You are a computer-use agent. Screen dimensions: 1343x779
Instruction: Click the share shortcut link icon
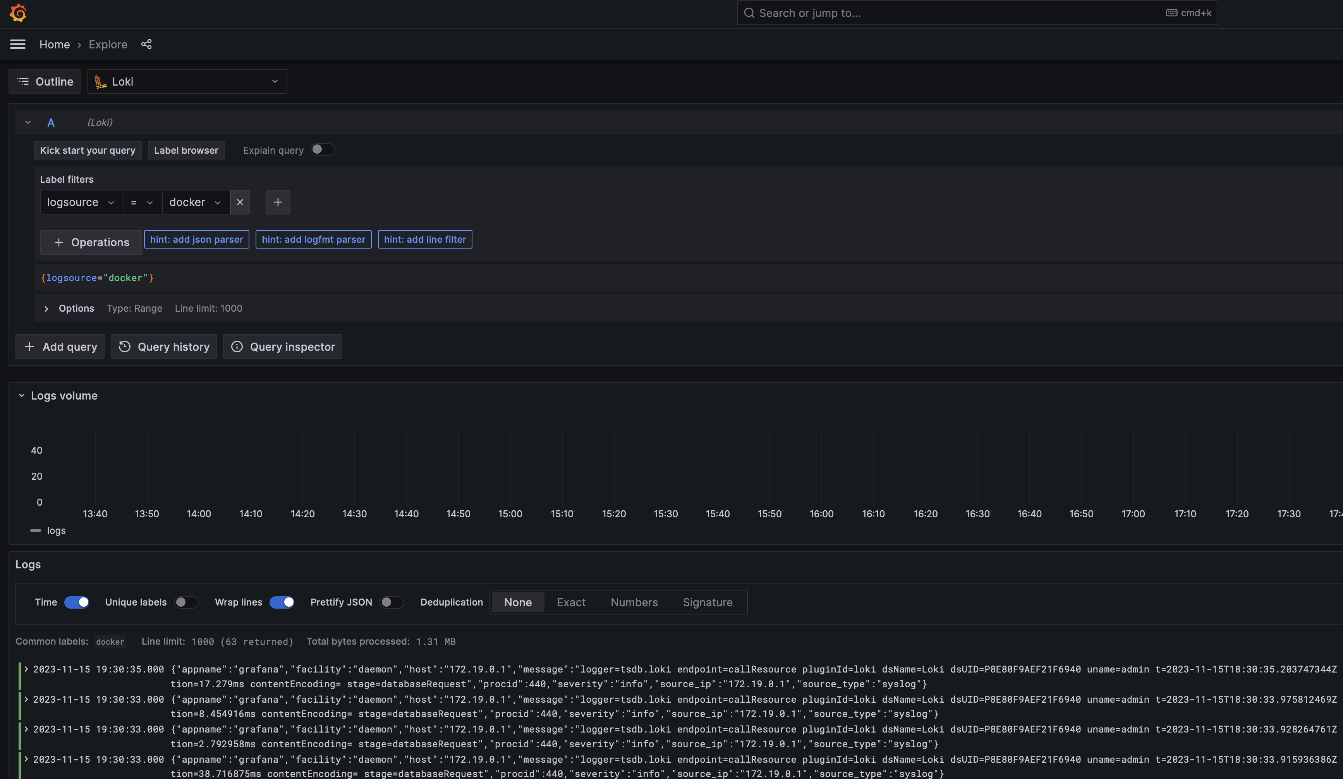pyautogui.click(x=146, y=44)
